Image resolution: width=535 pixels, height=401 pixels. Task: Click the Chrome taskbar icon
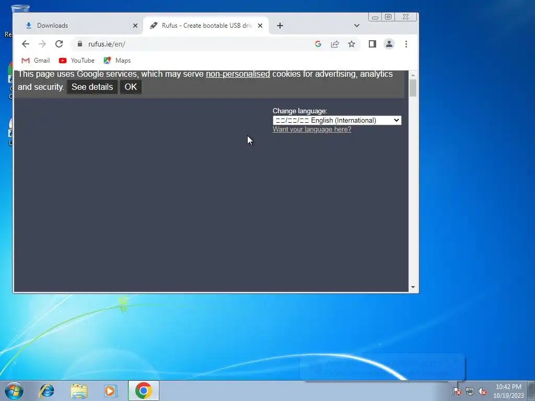[143, 391]
